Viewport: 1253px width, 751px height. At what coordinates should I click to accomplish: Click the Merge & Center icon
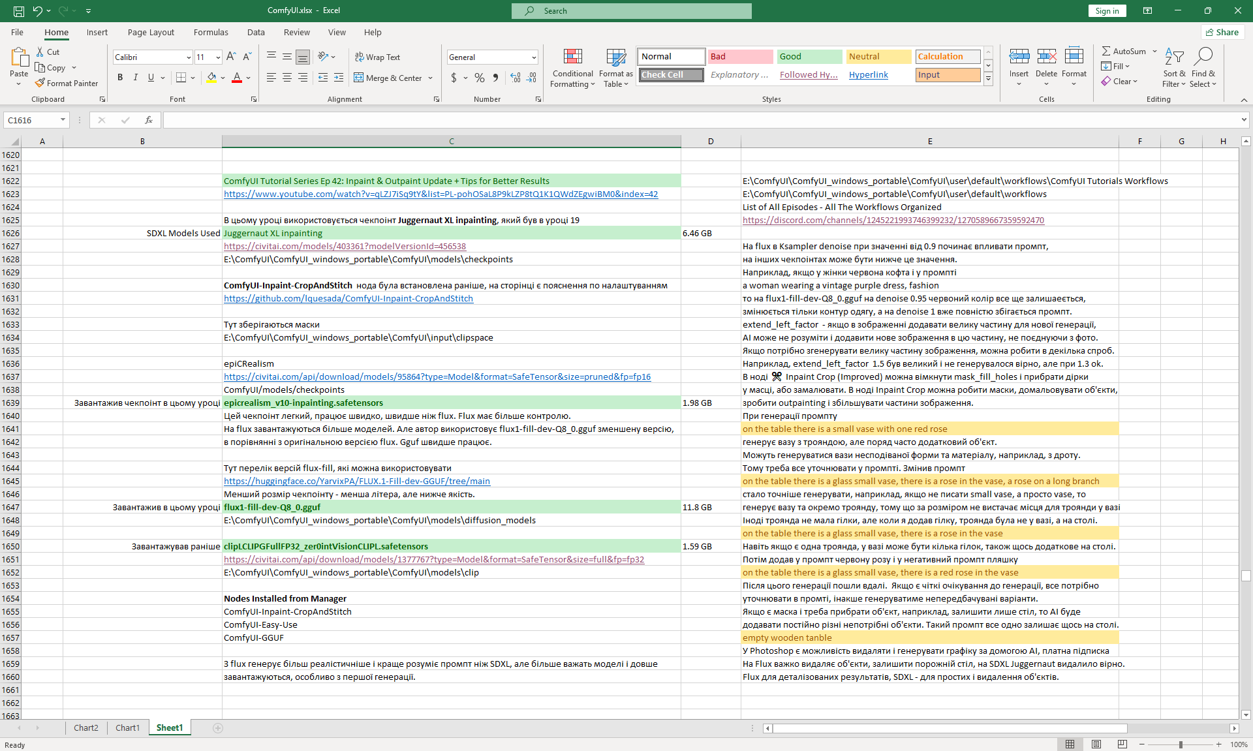359,78
